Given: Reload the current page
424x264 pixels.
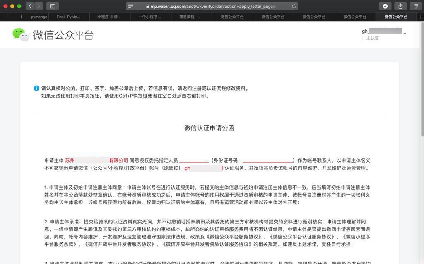Looking at the screenshot, I should [294, 6].
